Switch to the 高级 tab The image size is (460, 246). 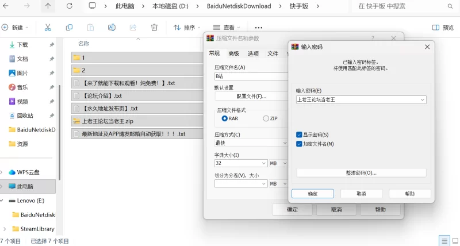[234, 53]
